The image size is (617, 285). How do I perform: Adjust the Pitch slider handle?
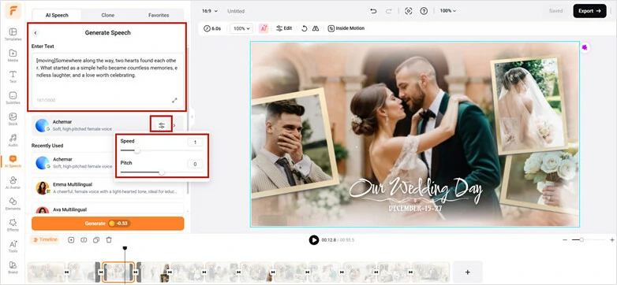pos(161,172)
